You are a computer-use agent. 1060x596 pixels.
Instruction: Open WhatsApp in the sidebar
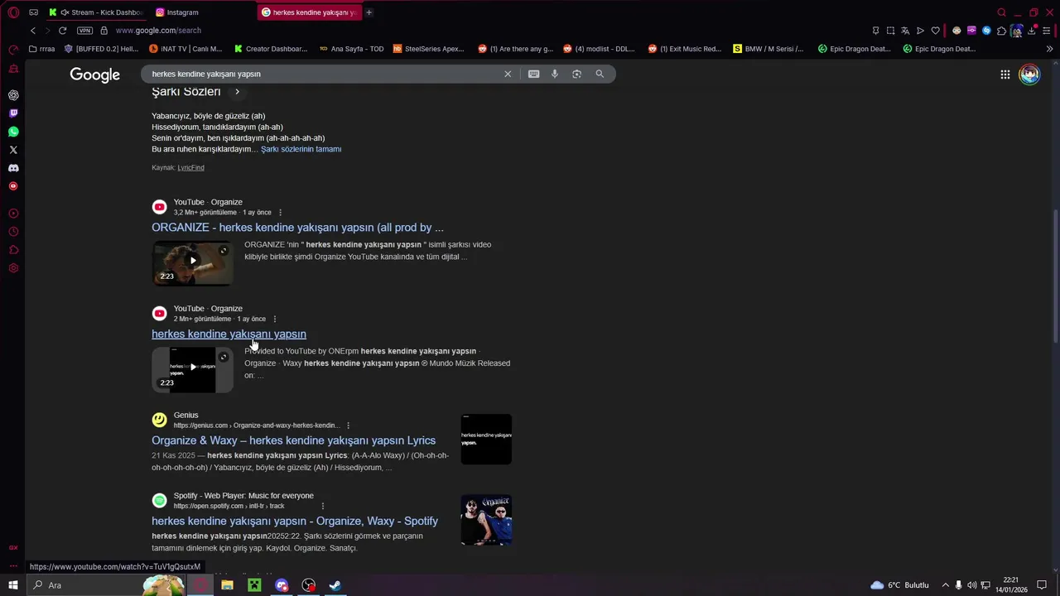pyautogui.click(x=13, y=132)
